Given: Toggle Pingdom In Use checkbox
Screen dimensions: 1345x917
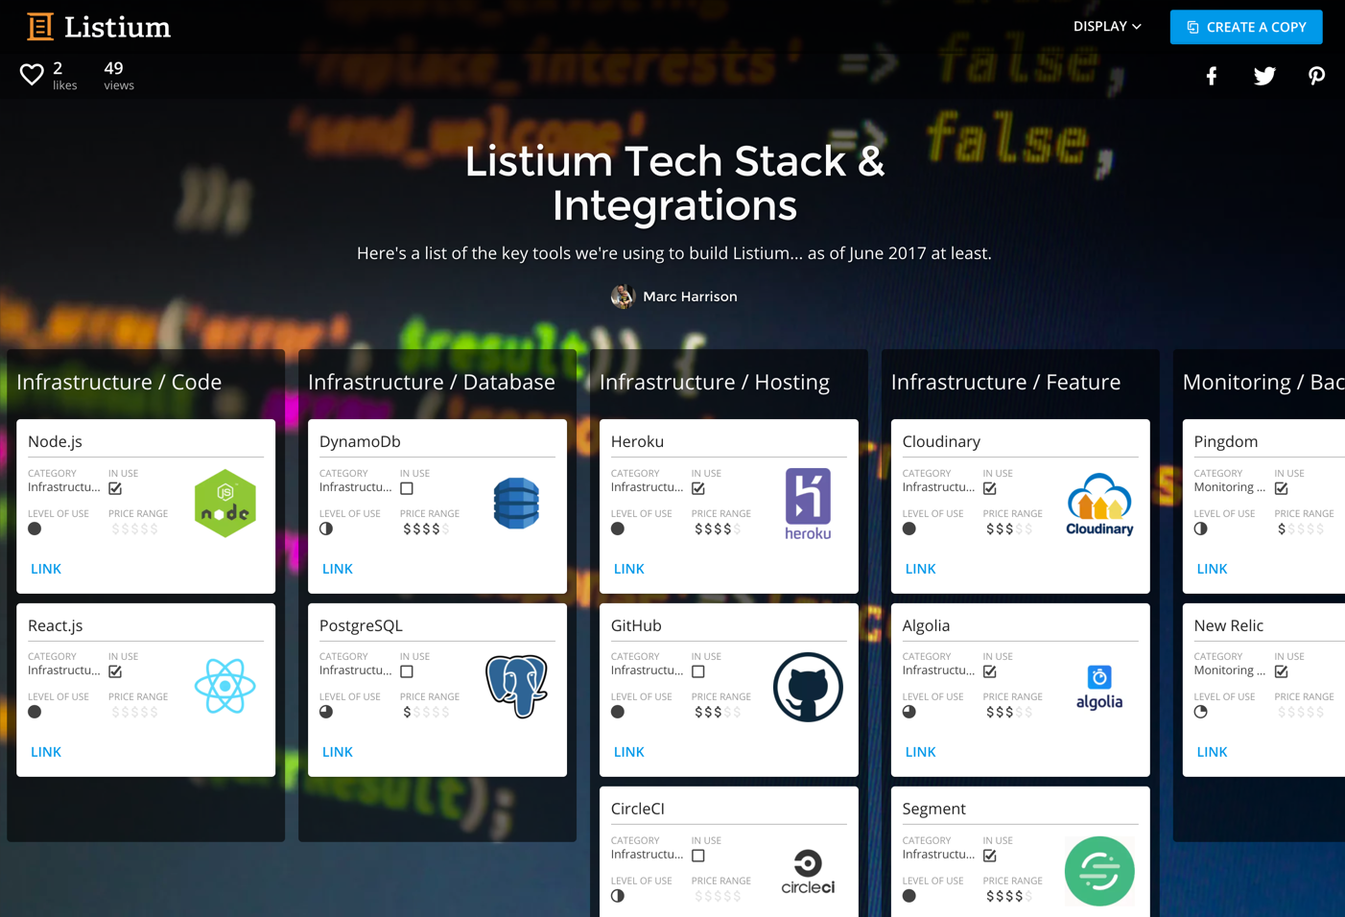Looking at the screenshot, I should [x=1282, y=488].
